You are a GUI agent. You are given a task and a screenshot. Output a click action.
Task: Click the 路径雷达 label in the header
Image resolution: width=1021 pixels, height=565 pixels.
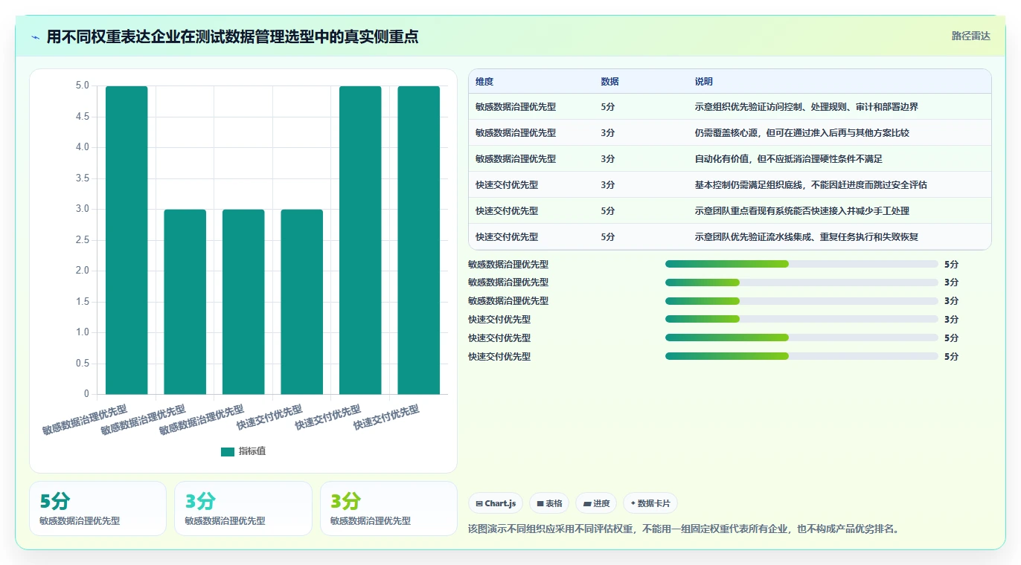[x=971, y=36]
